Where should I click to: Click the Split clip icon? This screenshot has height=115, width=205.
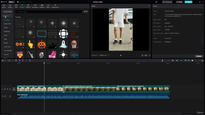click(x=16, y=60)
